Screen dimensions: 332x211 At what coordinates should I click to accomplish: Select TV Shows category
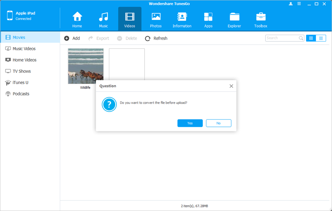tap(21, 71)
